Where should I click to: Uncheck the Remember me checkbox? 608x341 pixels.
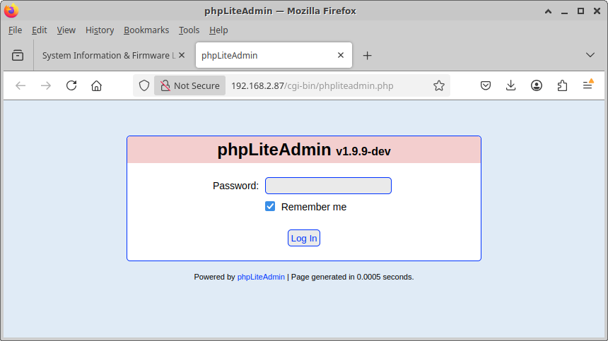[270, 206]
